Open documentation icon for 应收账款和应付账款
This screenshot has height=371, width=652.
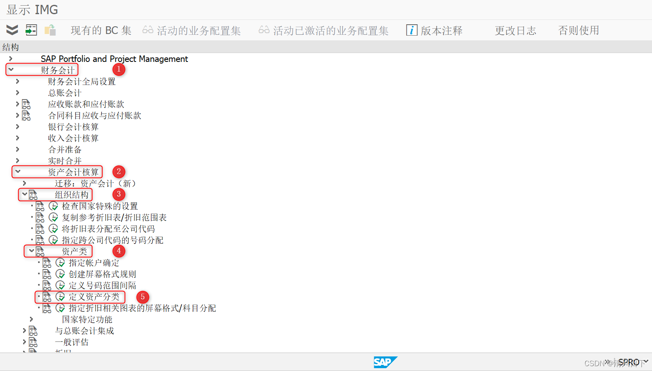coord(26,104)
